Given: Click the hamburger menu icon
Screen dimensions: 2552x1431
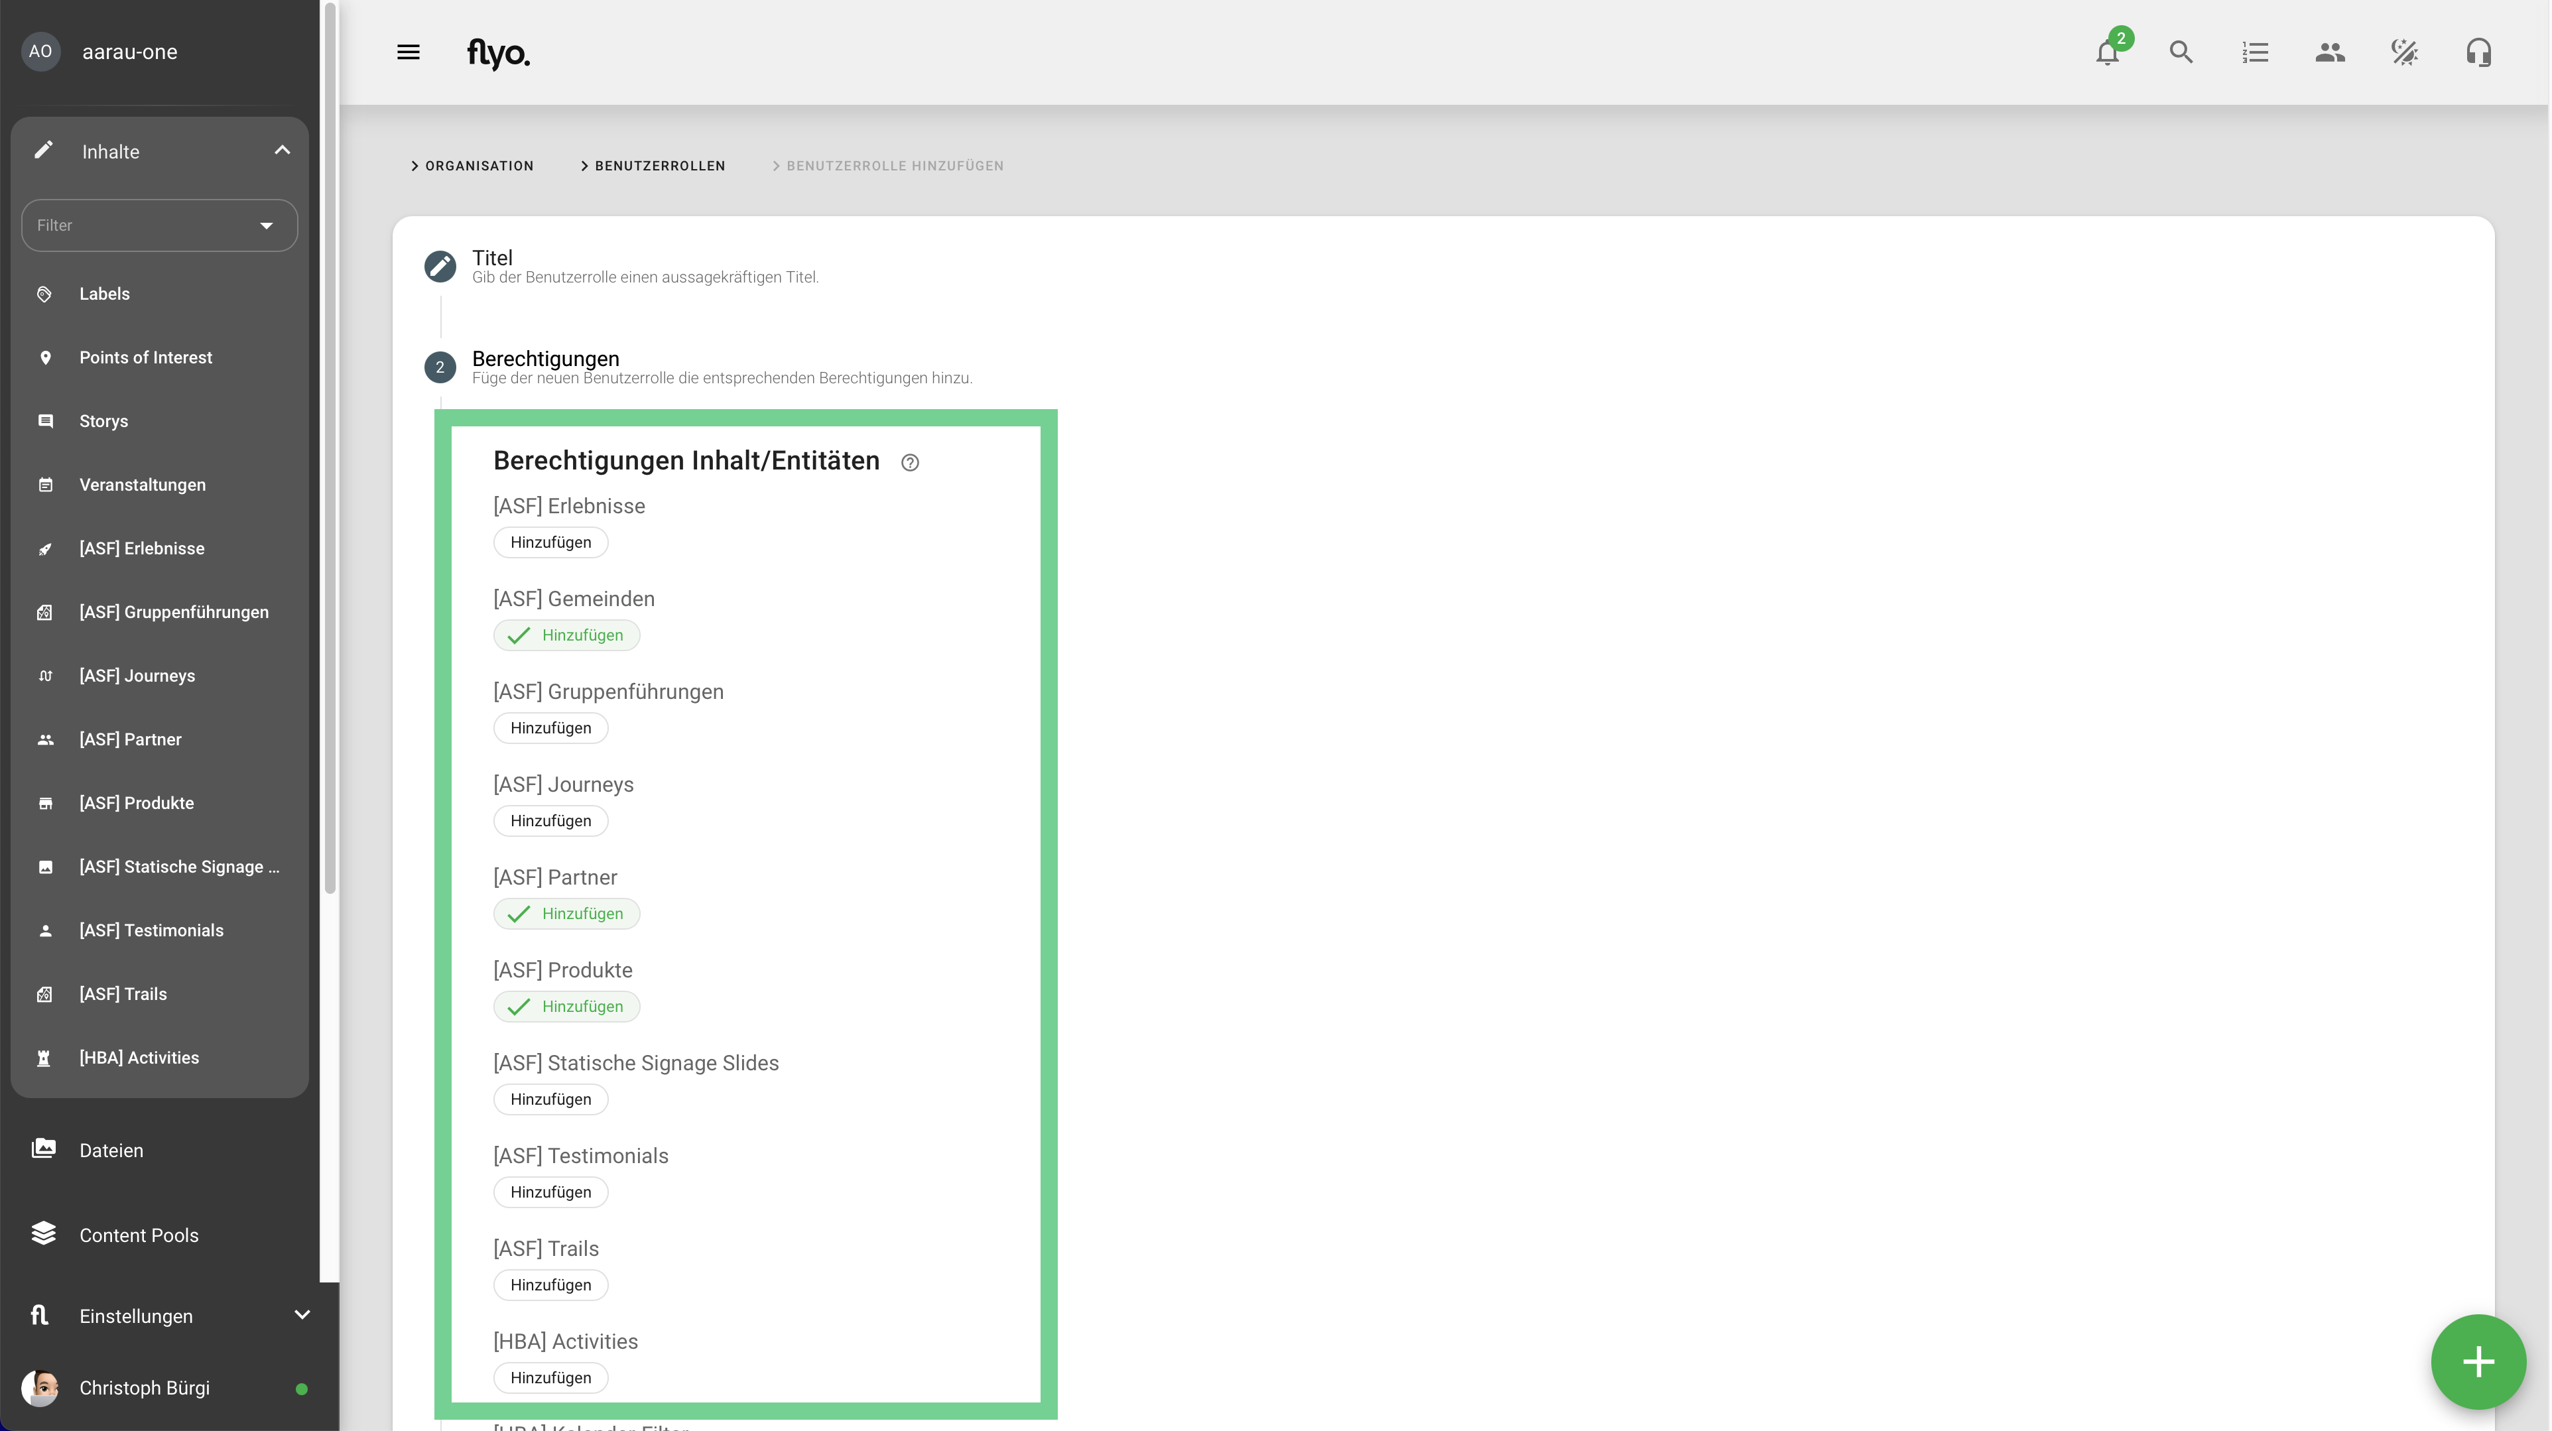Looking at the screenshot, I should tap(408, 52).
